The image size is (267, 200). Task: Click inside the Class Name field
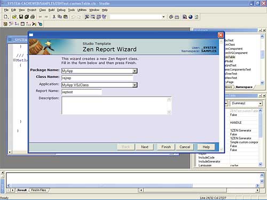pyautogui.click(x=97, y=78)
